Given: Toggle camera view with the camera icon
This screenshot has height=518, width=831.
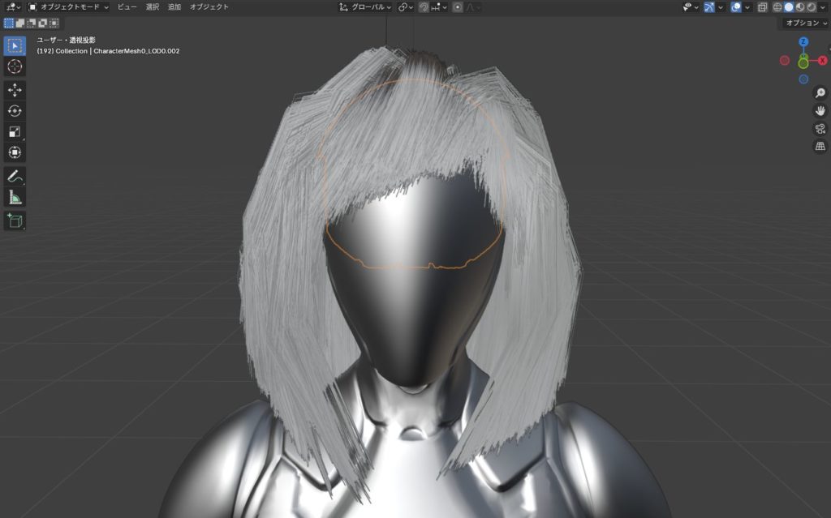Looking at the screenshot, I should coord(820,129).
